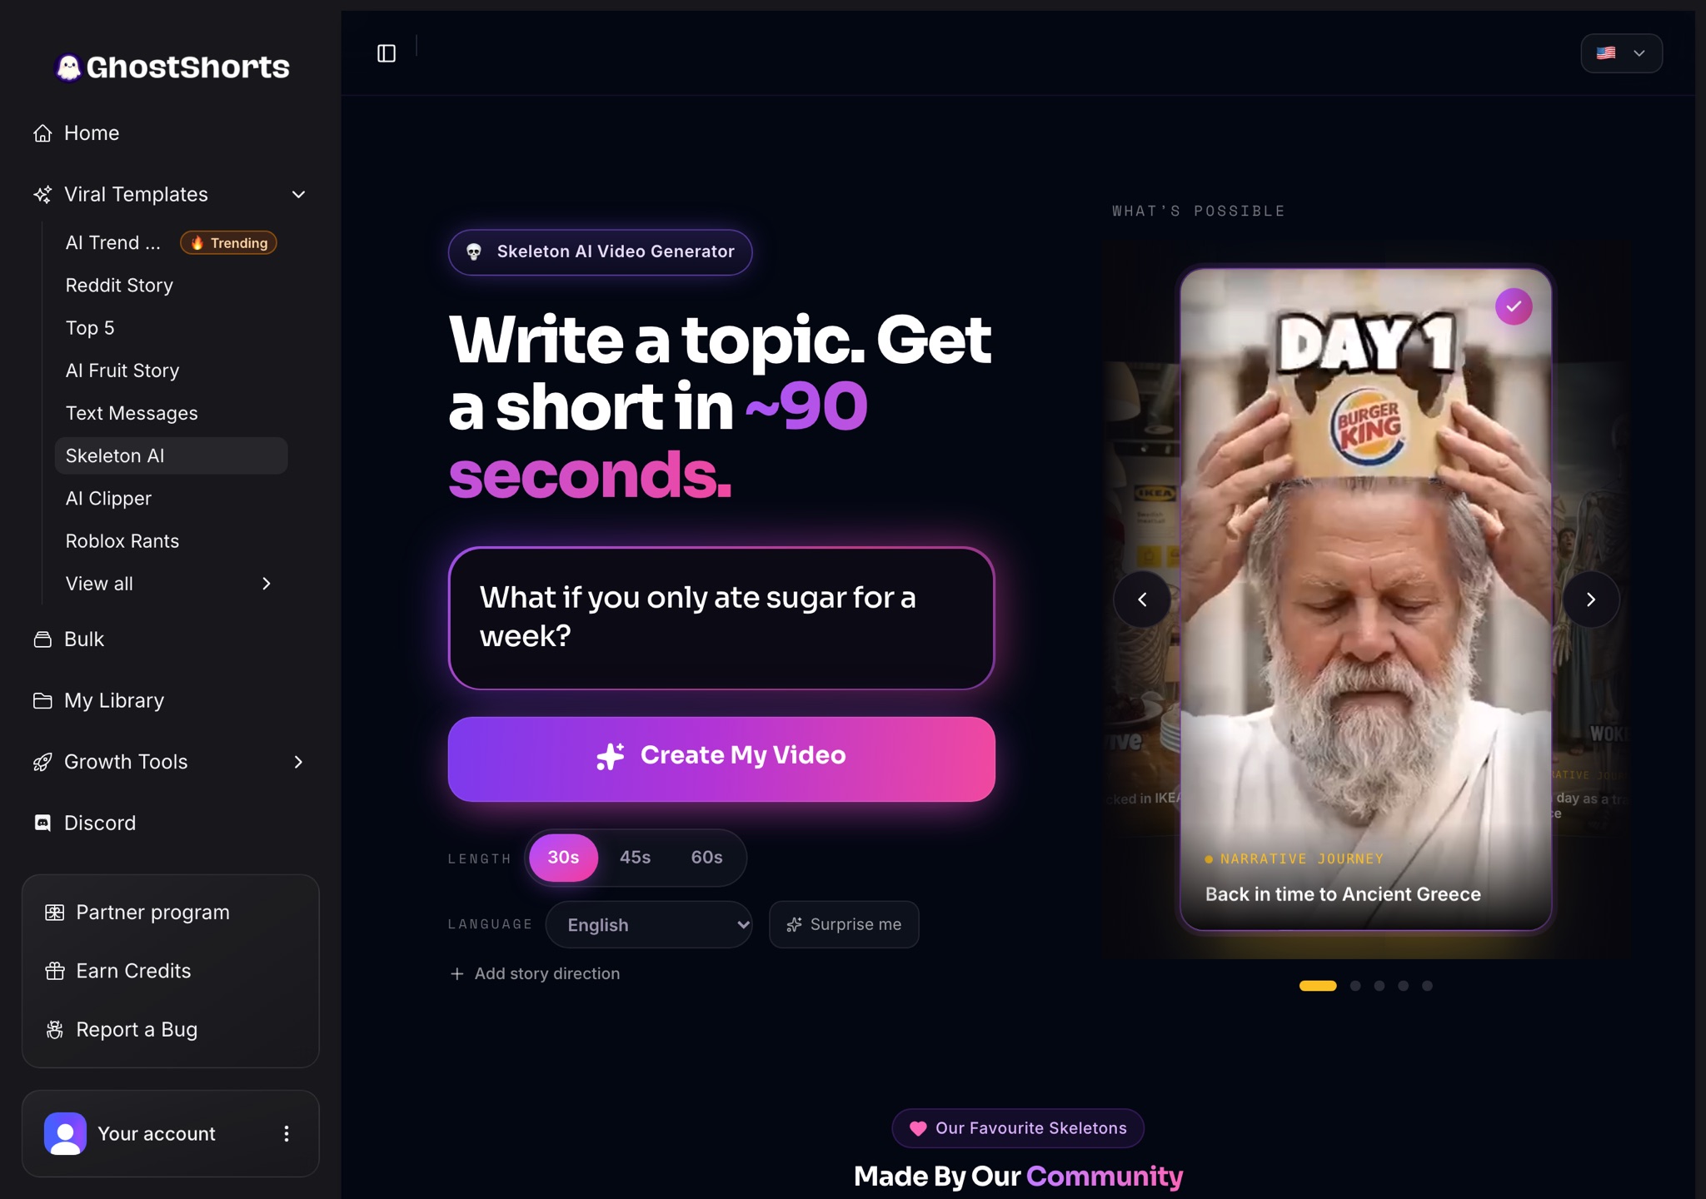Image resolution: width=1706 pixels, height=1199 pixels.
Task: Click the skull icon in generator badge
Action: [x=474, y=252]
